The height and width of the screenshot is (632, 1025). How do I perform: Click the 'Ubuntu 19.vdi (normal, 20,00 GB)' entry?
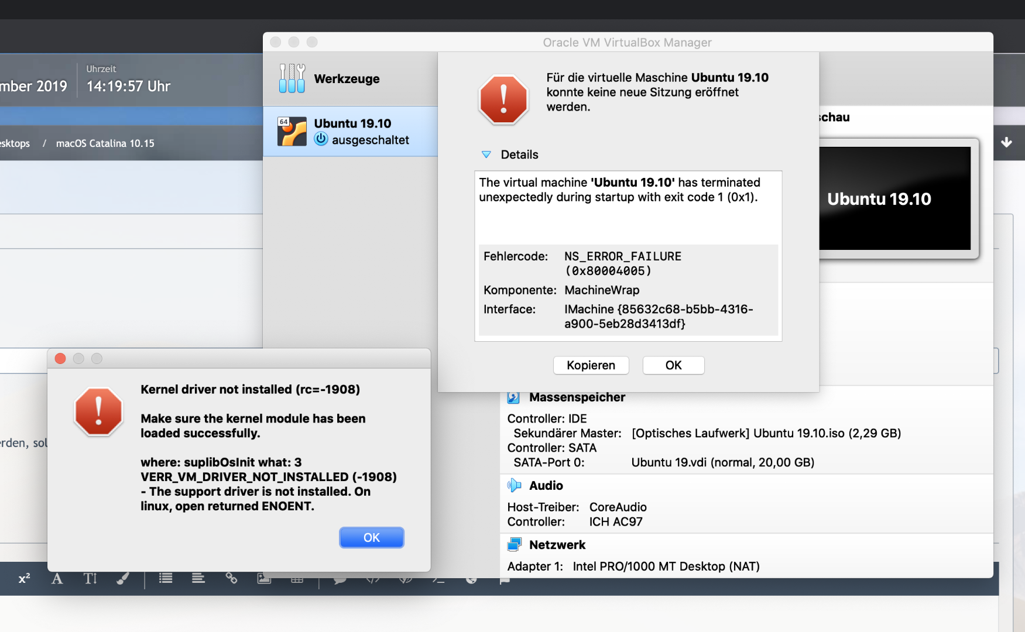(723, 463)
